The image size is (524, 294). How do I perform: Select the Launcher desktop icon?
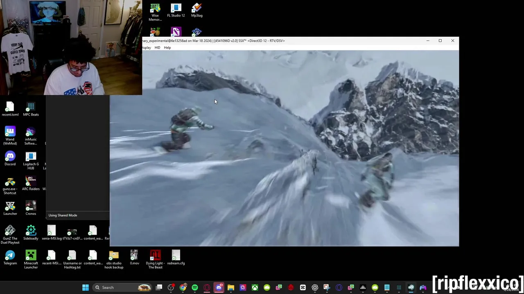(10, 209)
